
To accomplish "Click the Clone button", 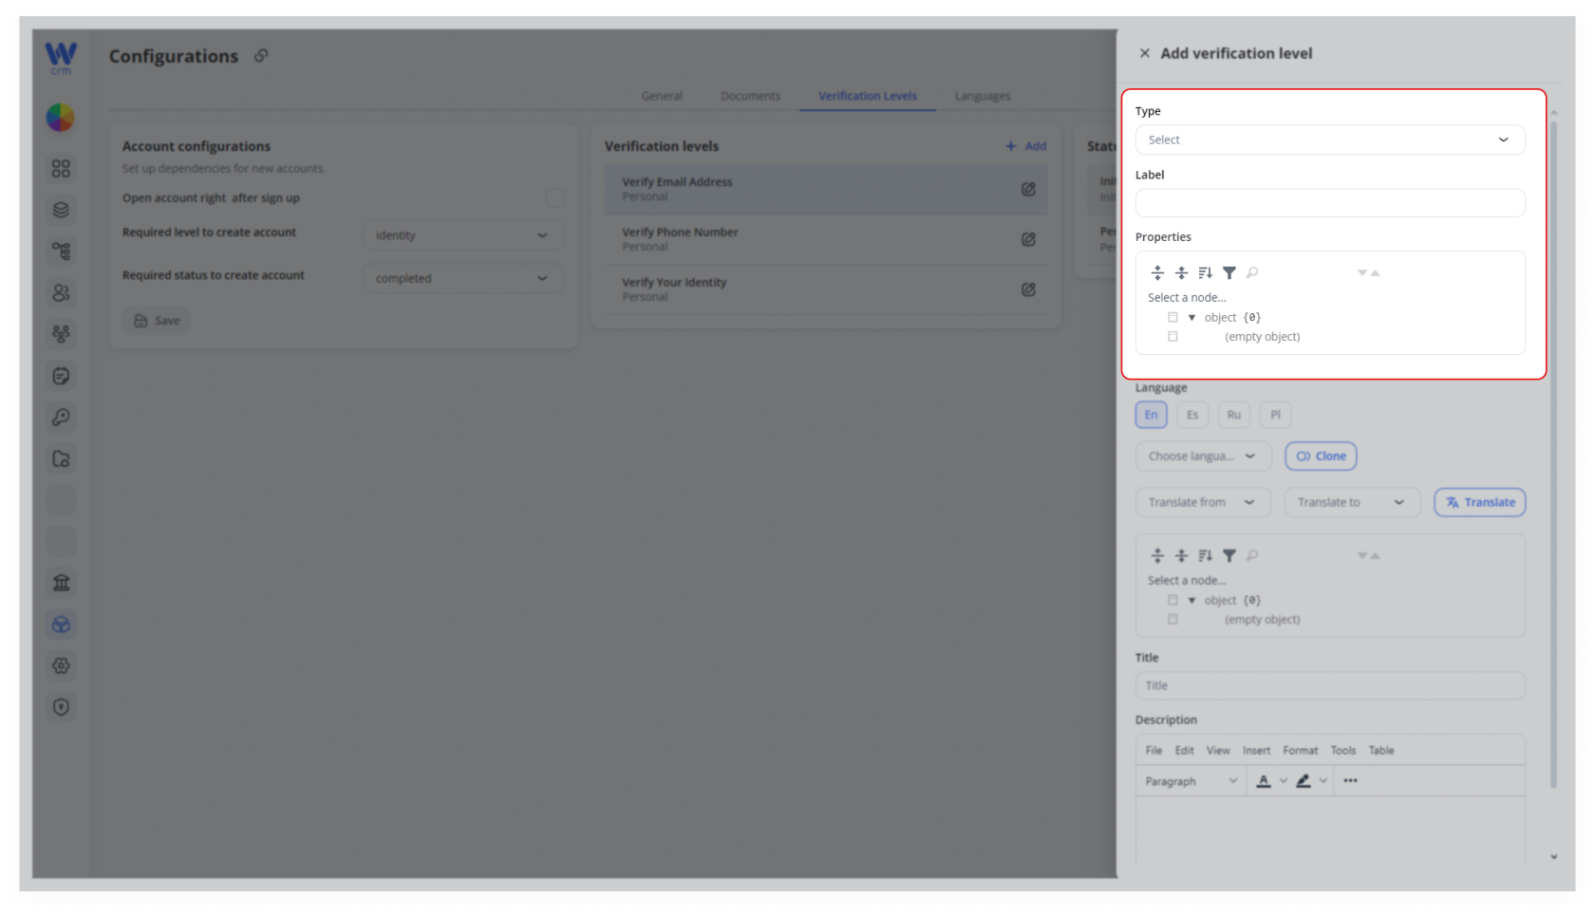I will tap(1321, 456).
